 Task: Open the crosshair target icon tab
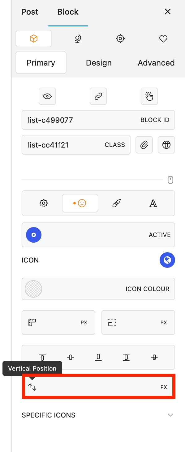pos(120,39)
